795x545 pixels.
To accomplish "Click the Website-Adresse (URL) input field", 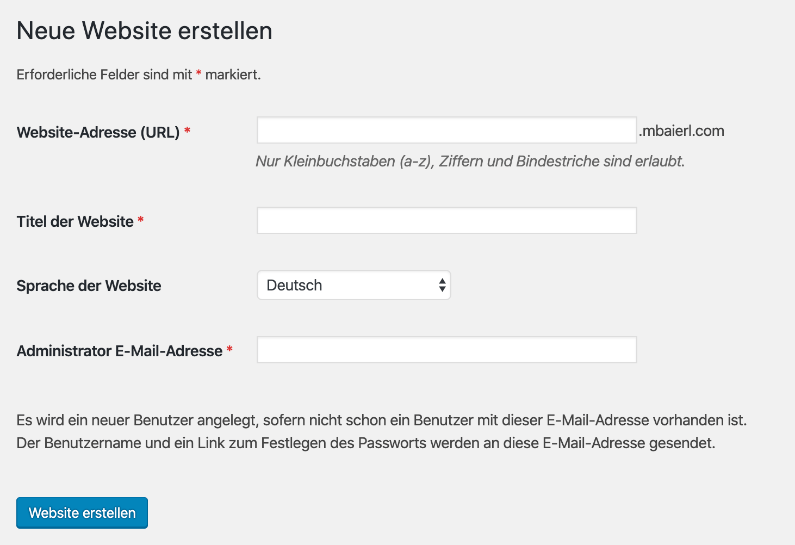I will point(446,130).
